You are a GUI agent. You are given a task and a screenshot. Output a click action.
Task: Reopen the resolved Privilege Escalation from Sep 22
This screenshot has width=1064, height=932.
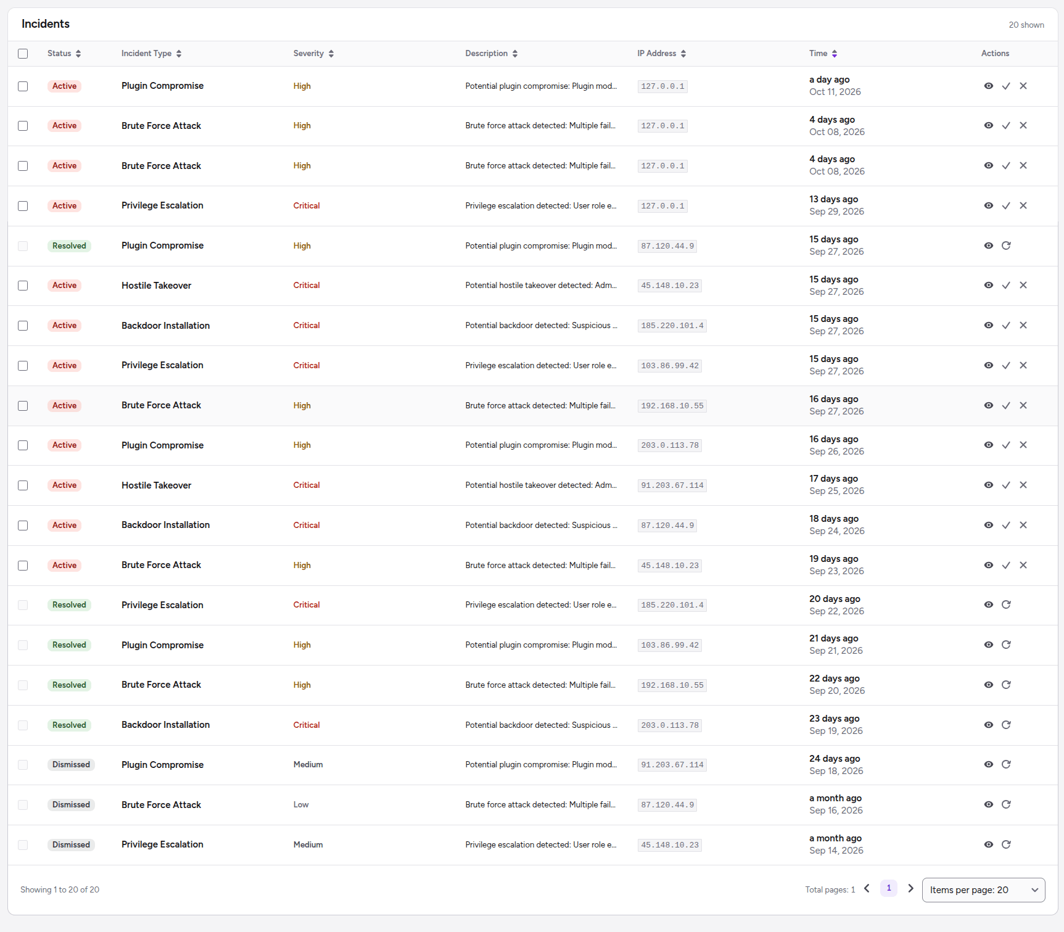(x=1006, y=604)
